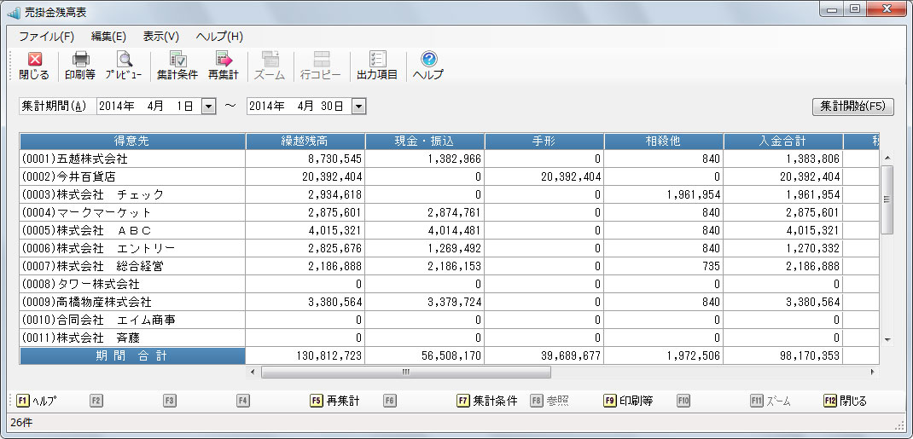Open 印刷等 (Print) from the toolbar
Screen dimensions: 913x439
pyautogui.click(x=80, y=65)
